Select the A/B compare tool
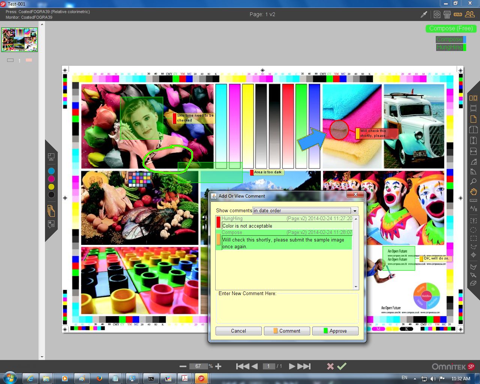Image resolution: width=480 pixels, height=384 pixels. point(473,208)
